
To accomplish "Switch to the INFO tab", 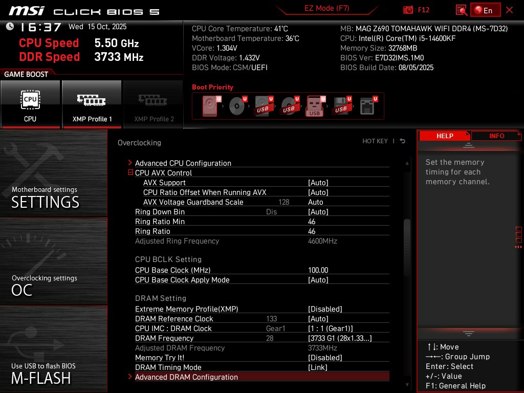I will (x=496, y=136).
